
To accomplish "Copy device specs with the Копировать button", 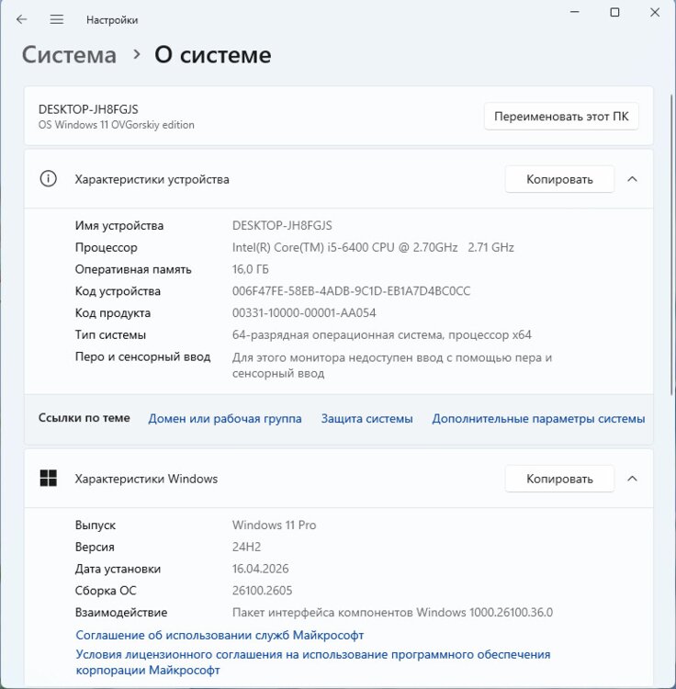I will [x=559, y=179].
